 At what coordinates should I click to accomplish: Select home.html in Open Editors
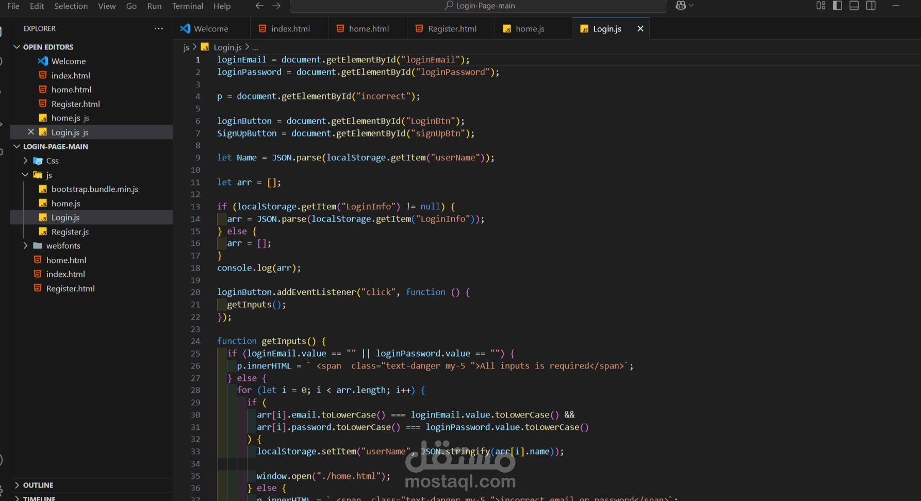tap(71, 90)
